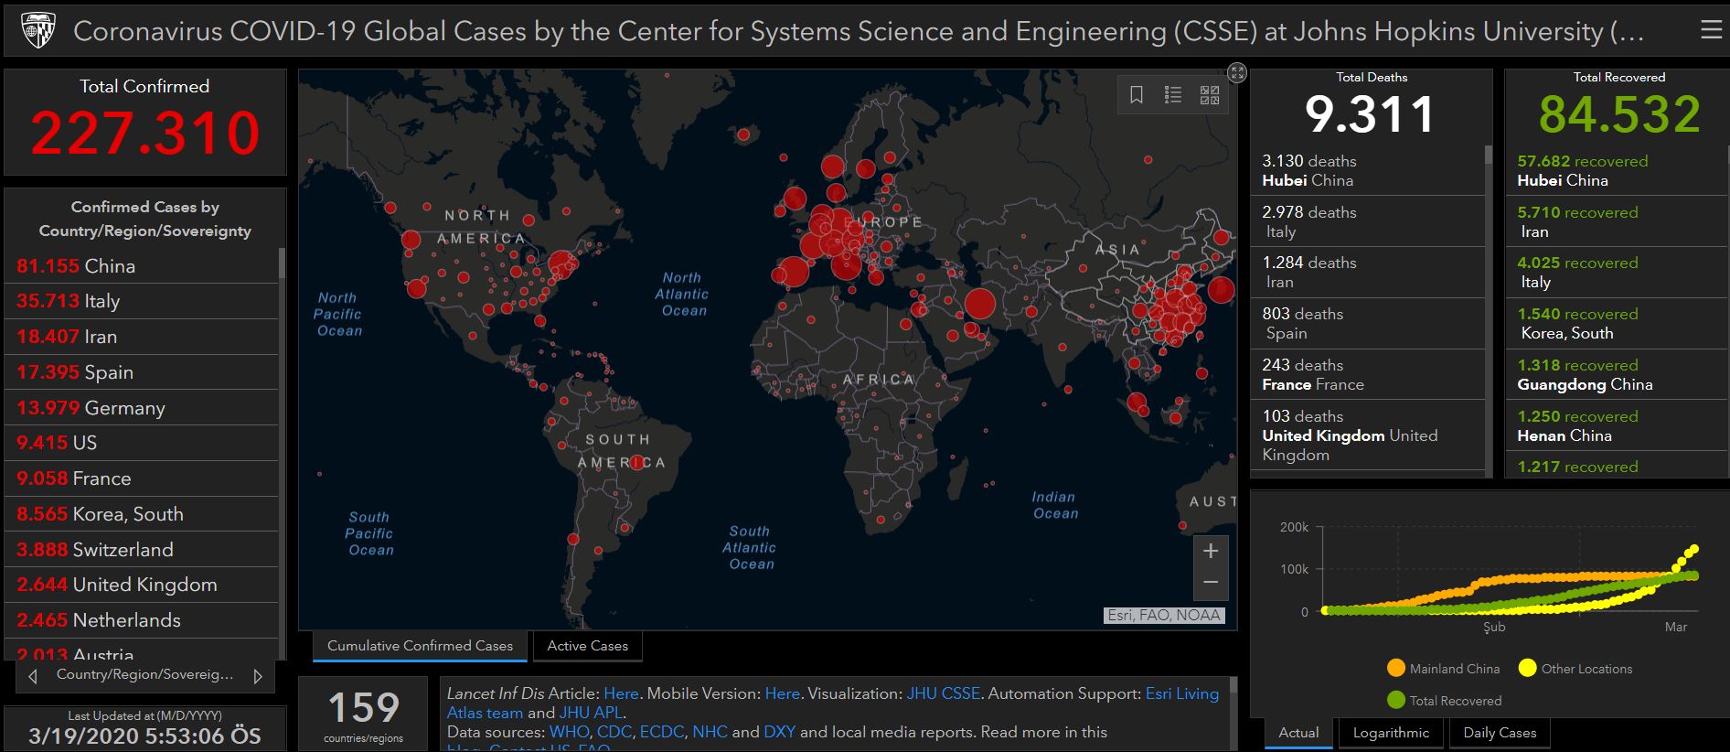Select France 9.058 in confirmed cases list
The height and width of the screenshot is (752, 1730).
(142, 478)
